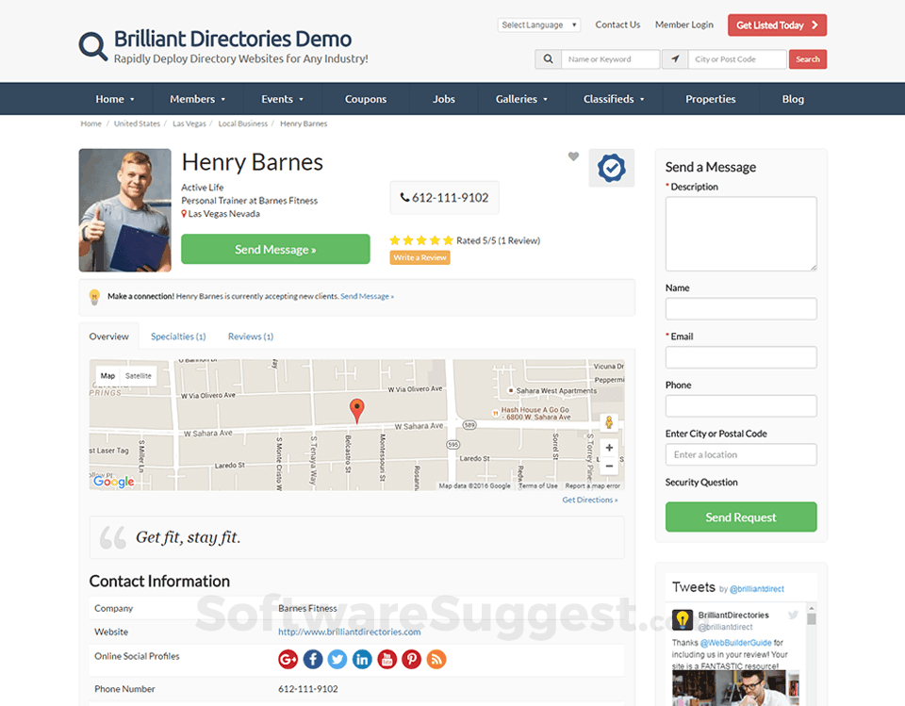Switch the map to Satellite view
This screenshot has width=905, height=706.
point(138,375)
